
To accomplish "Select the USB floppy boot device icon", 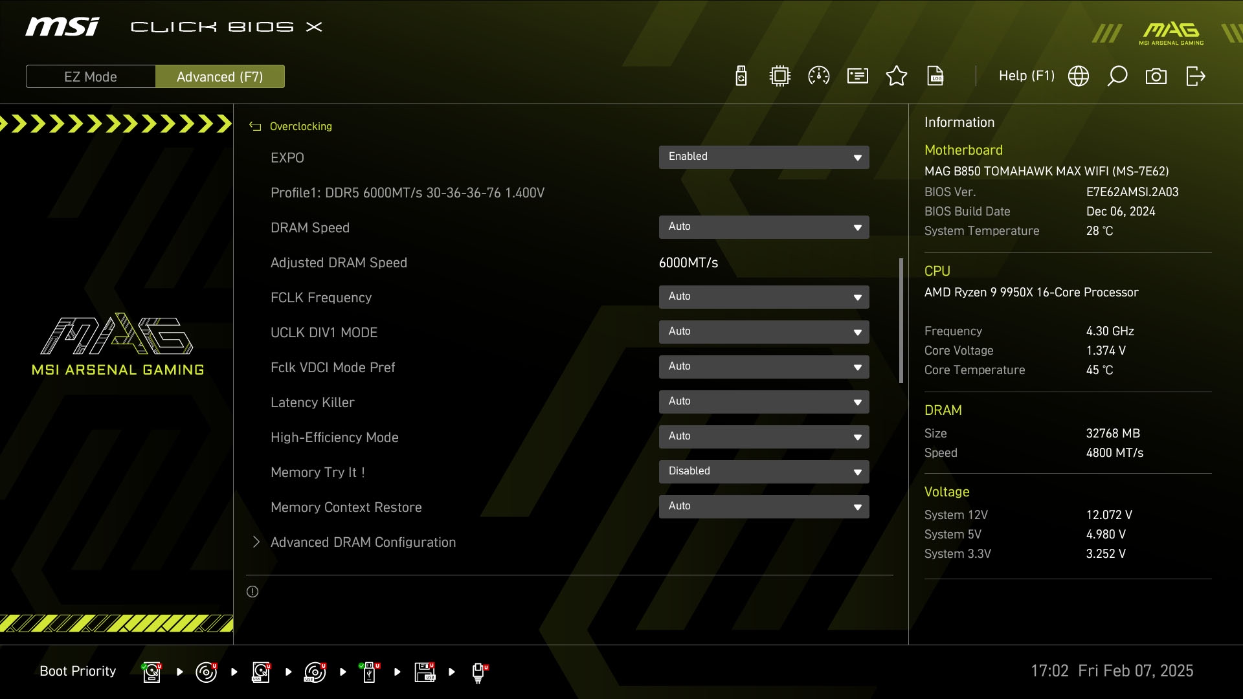I will coord(425,672).
